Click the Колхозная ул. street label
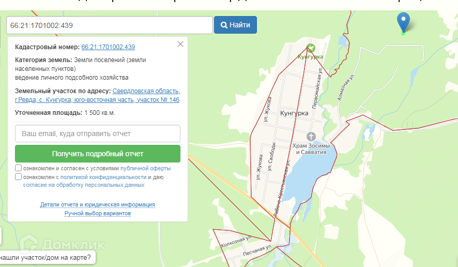This screenshot has width=458, height=267. (236, 241)
